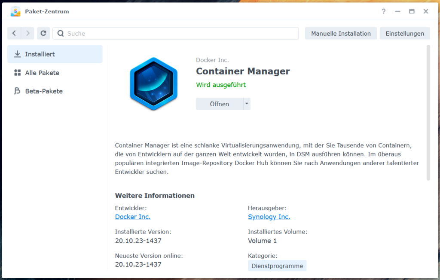Minimize the Paket-Zentrum window
This screenshot has width=440, height=280.
click(x=397, y=11)
